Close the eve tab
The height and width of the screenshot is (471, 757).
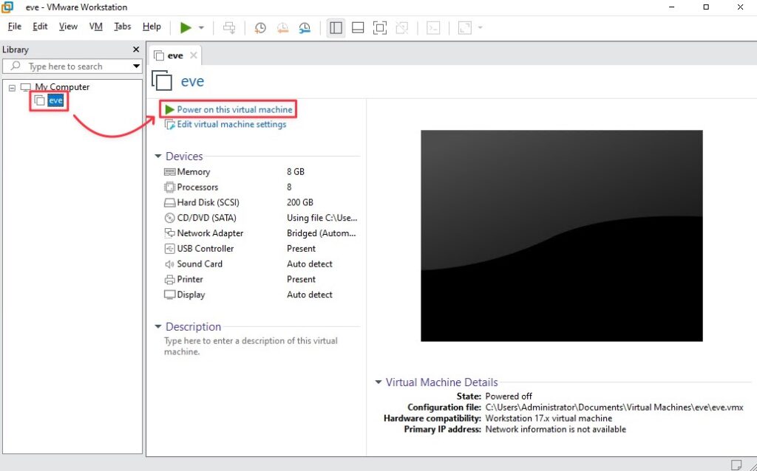pyautogui.click(x=194, y=56)
